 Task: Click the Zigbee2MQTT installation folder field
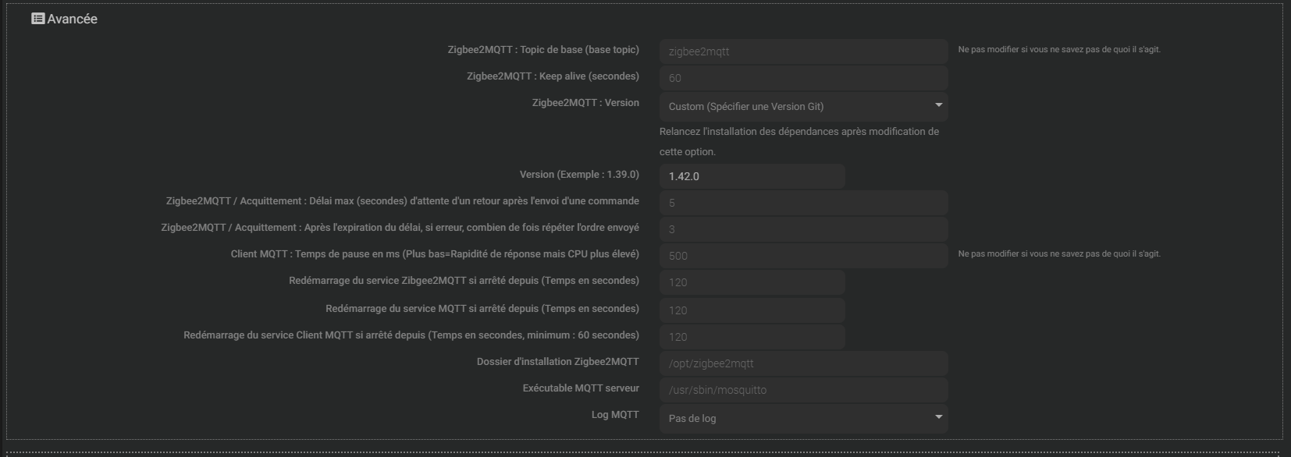point(802,363)
